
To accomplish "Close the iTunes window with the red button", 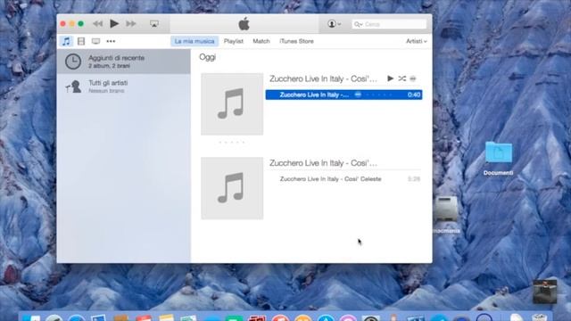I will pos(63,24).
